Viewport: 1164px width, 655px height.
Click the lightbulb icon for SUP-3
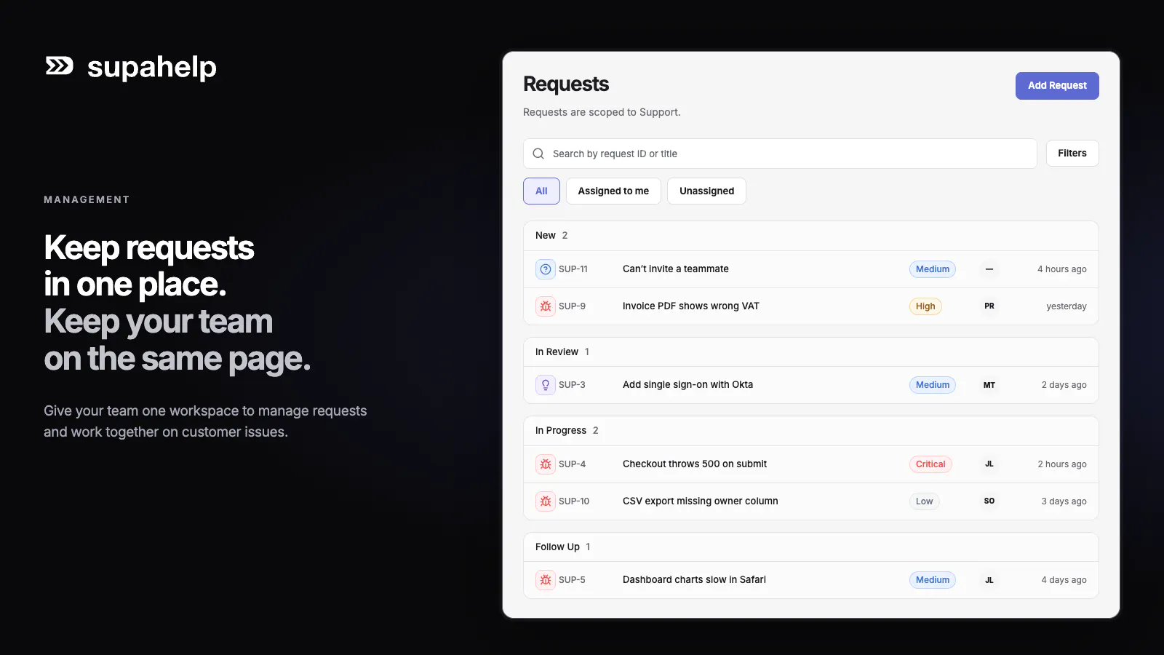546,385
